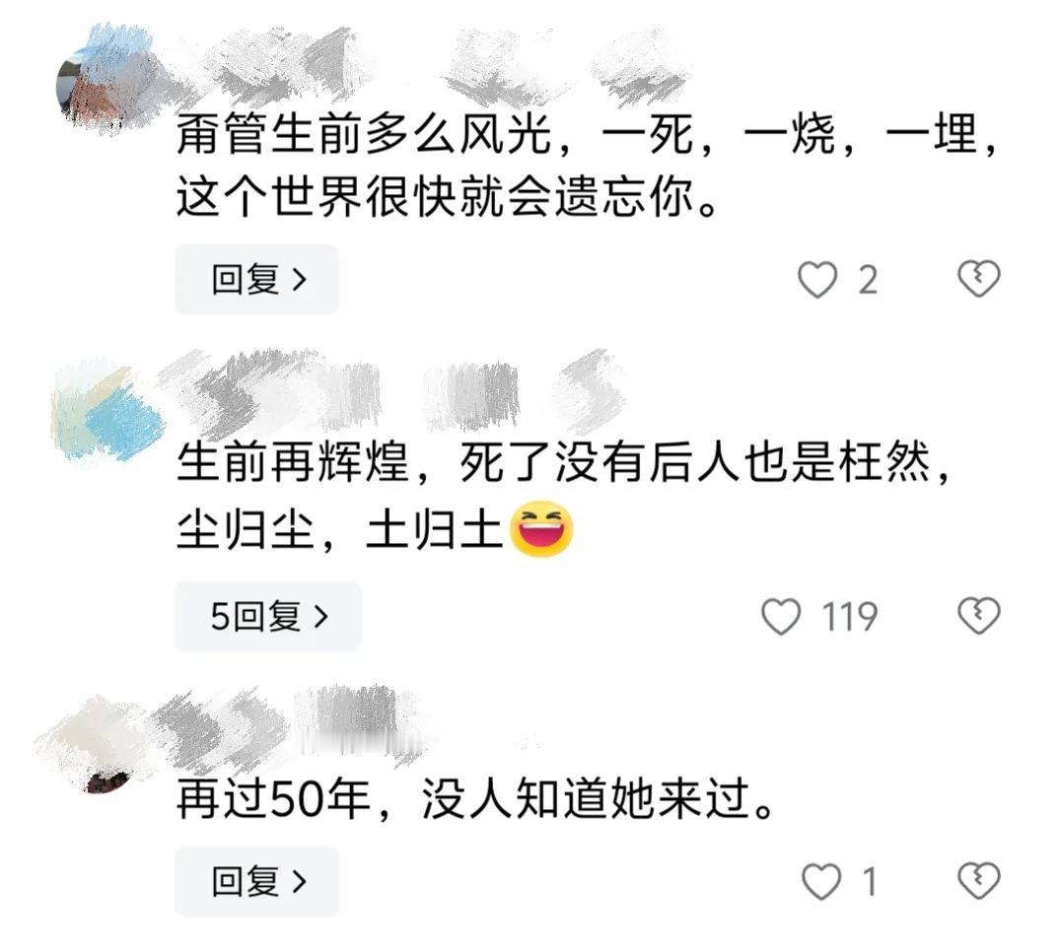Dislike the '甭管生前多么风光' comment with broken heart

(x=978, y=279)
